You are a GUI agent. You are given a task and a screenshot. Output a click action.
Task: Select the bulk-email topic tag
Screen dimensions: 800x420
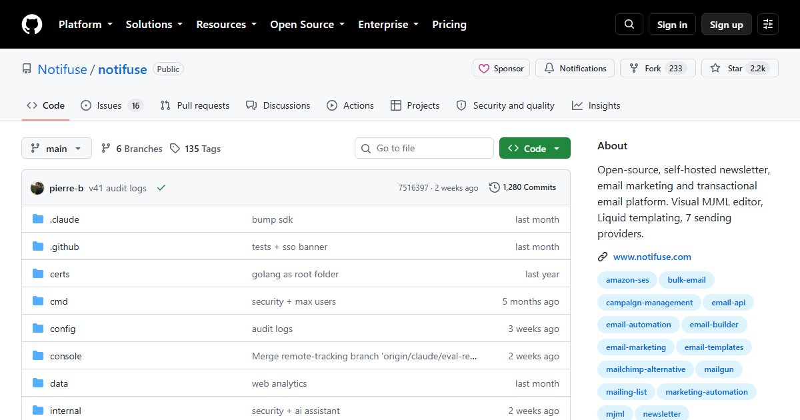[687, 280]
